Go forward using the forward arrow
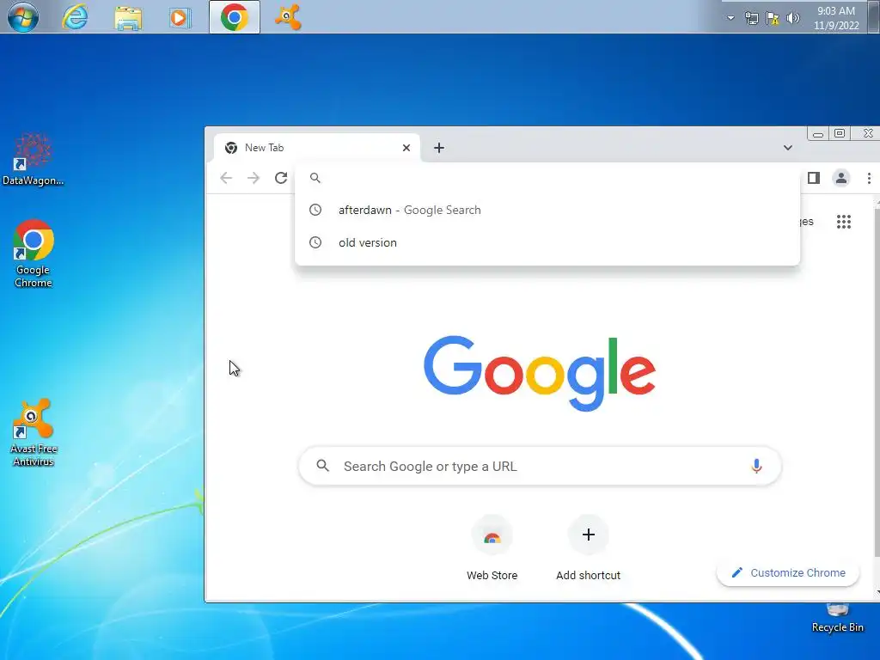The height and width of the screenshot is (660, 880). [254, 178]
